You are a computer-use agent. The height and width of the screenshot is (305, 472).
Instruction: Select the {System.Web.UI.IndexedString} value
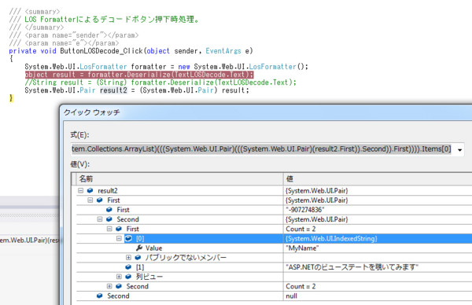pyautogui.click(x=331, y=238)
